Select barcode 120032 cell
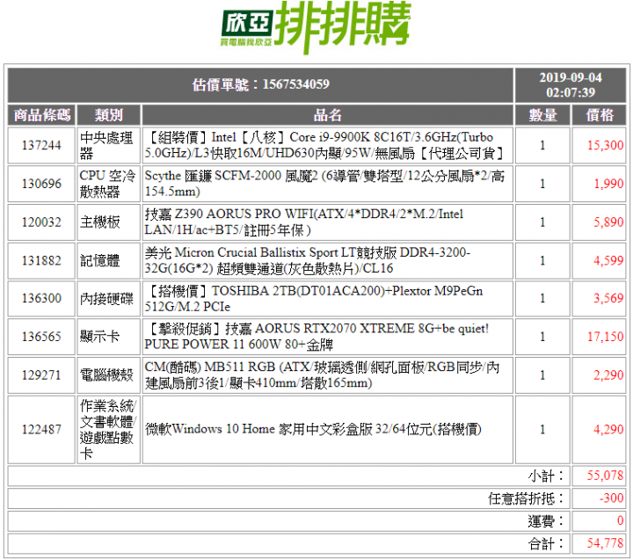Viewport: 633px width, 560px height. (x=41, y=222)
